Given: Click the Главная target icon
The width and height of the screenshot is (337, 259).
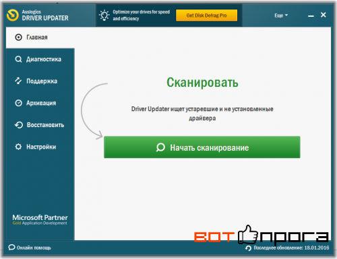Looking at the screenshot, I should [18, 37].
